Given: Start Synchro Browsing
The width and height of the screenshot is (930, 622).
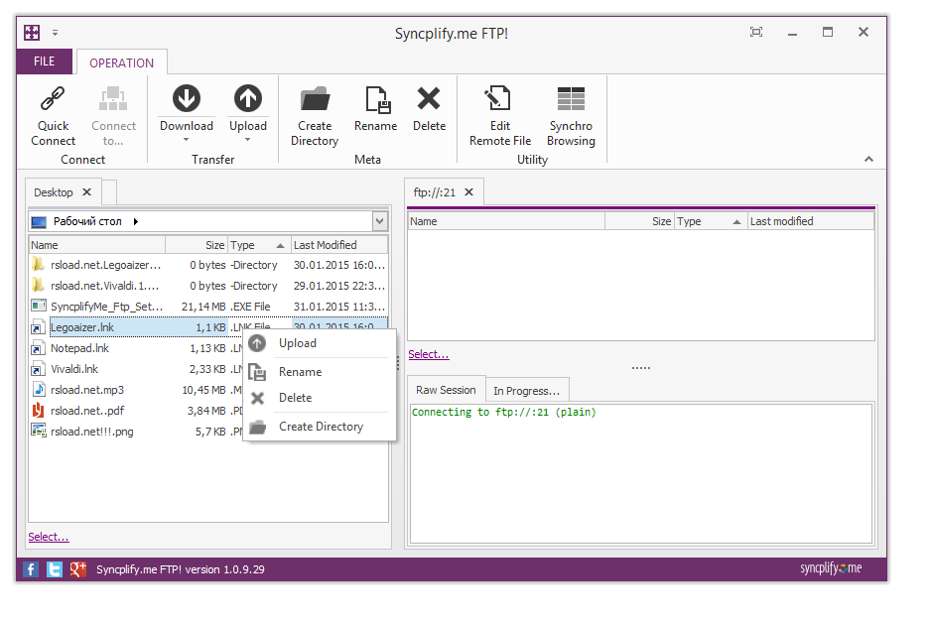Looking at the screenshot, I should click(x=571, y=116).
